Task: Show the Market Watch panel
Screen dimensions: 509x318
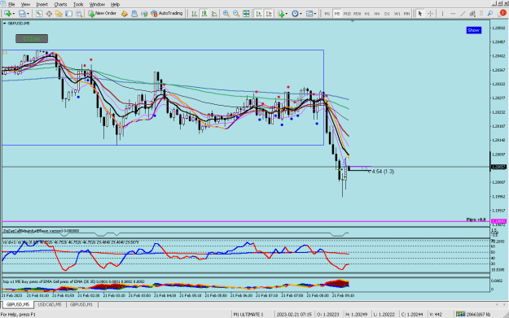Action: 38,14
